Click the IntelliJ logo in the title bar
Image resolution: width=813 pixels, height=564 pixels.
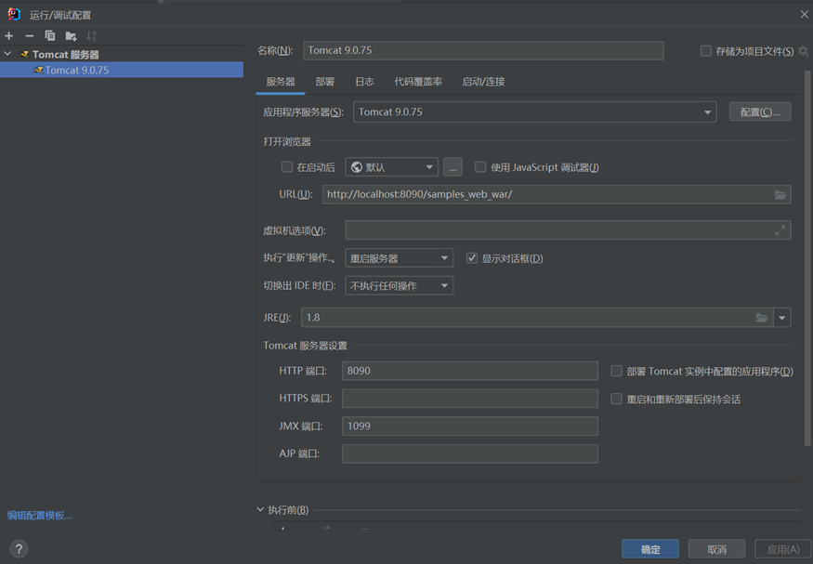(x=14, y=14)
